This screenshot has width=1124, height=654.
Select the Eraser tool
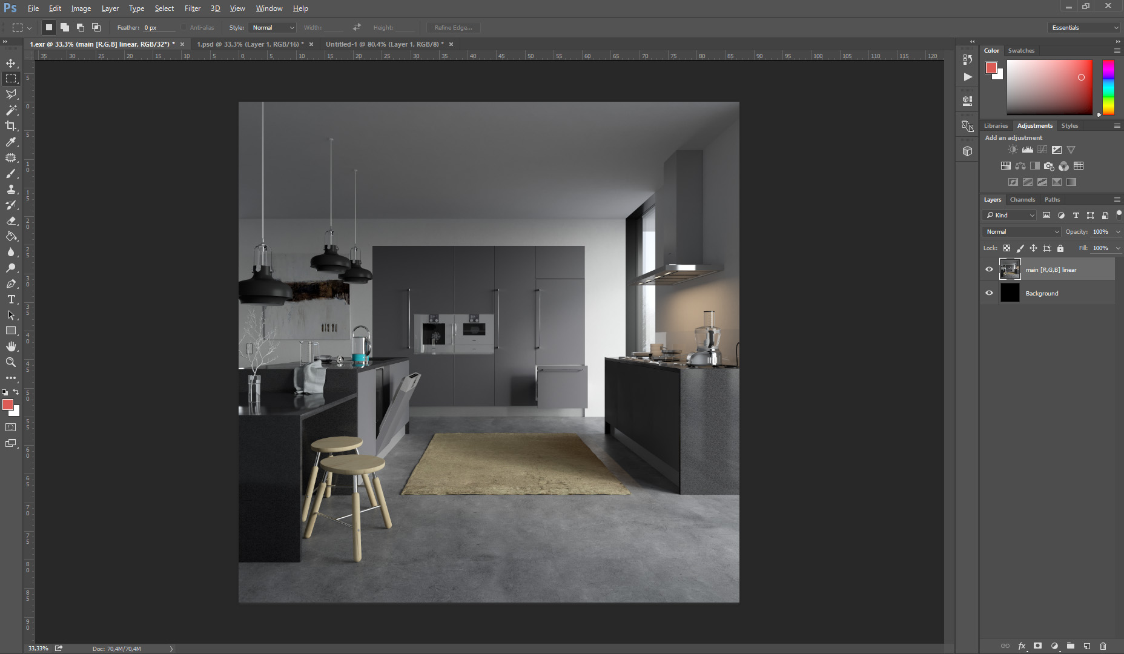click(11, 220)
